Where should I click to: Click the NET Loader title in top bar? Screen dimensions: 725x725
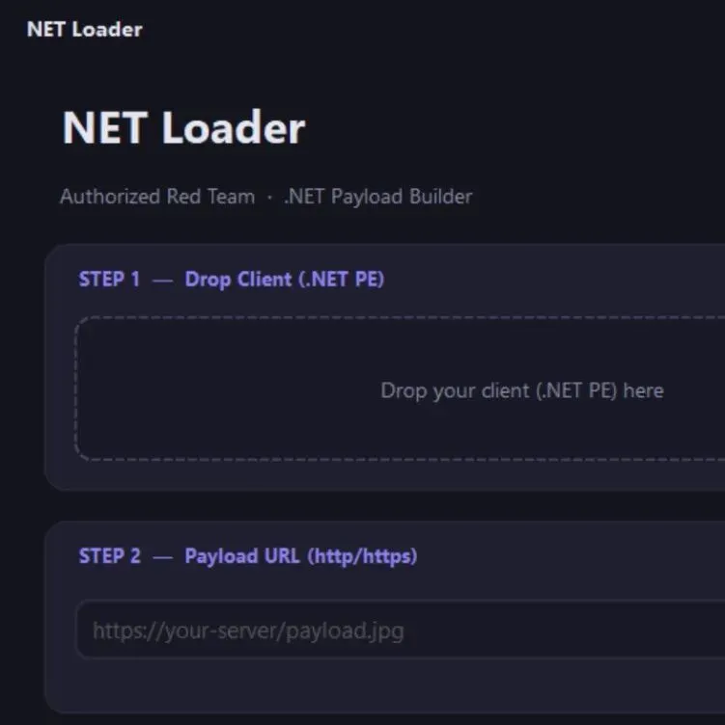pyautogui.click(x=84, y=30)
